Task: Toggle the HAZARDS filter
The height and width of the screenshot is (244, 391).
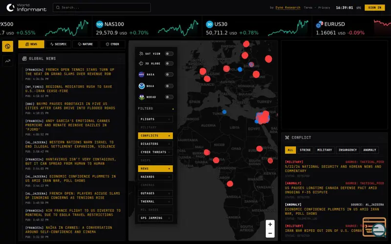Action: point(155,177)
